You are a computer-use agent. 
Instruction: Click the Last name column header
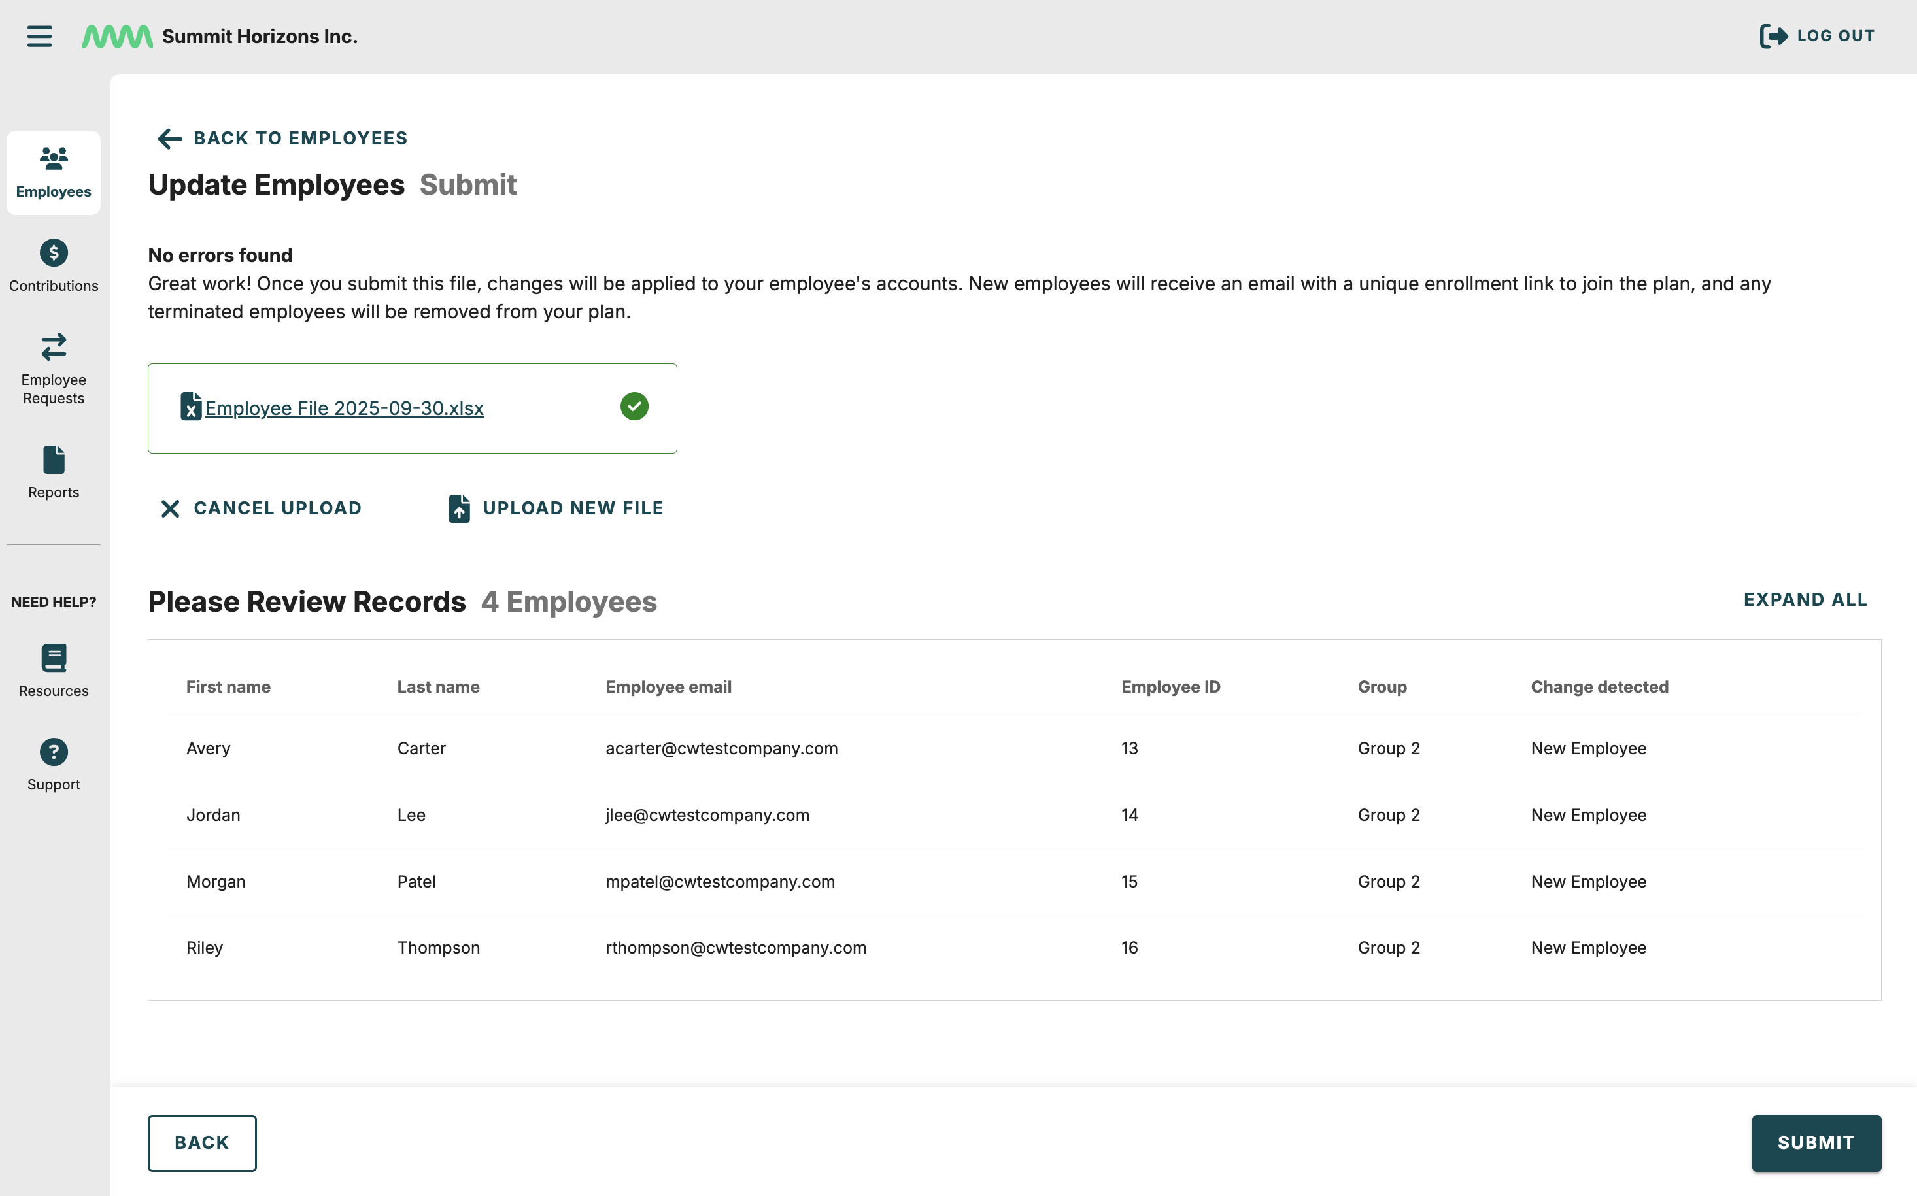tap(438, 688)
